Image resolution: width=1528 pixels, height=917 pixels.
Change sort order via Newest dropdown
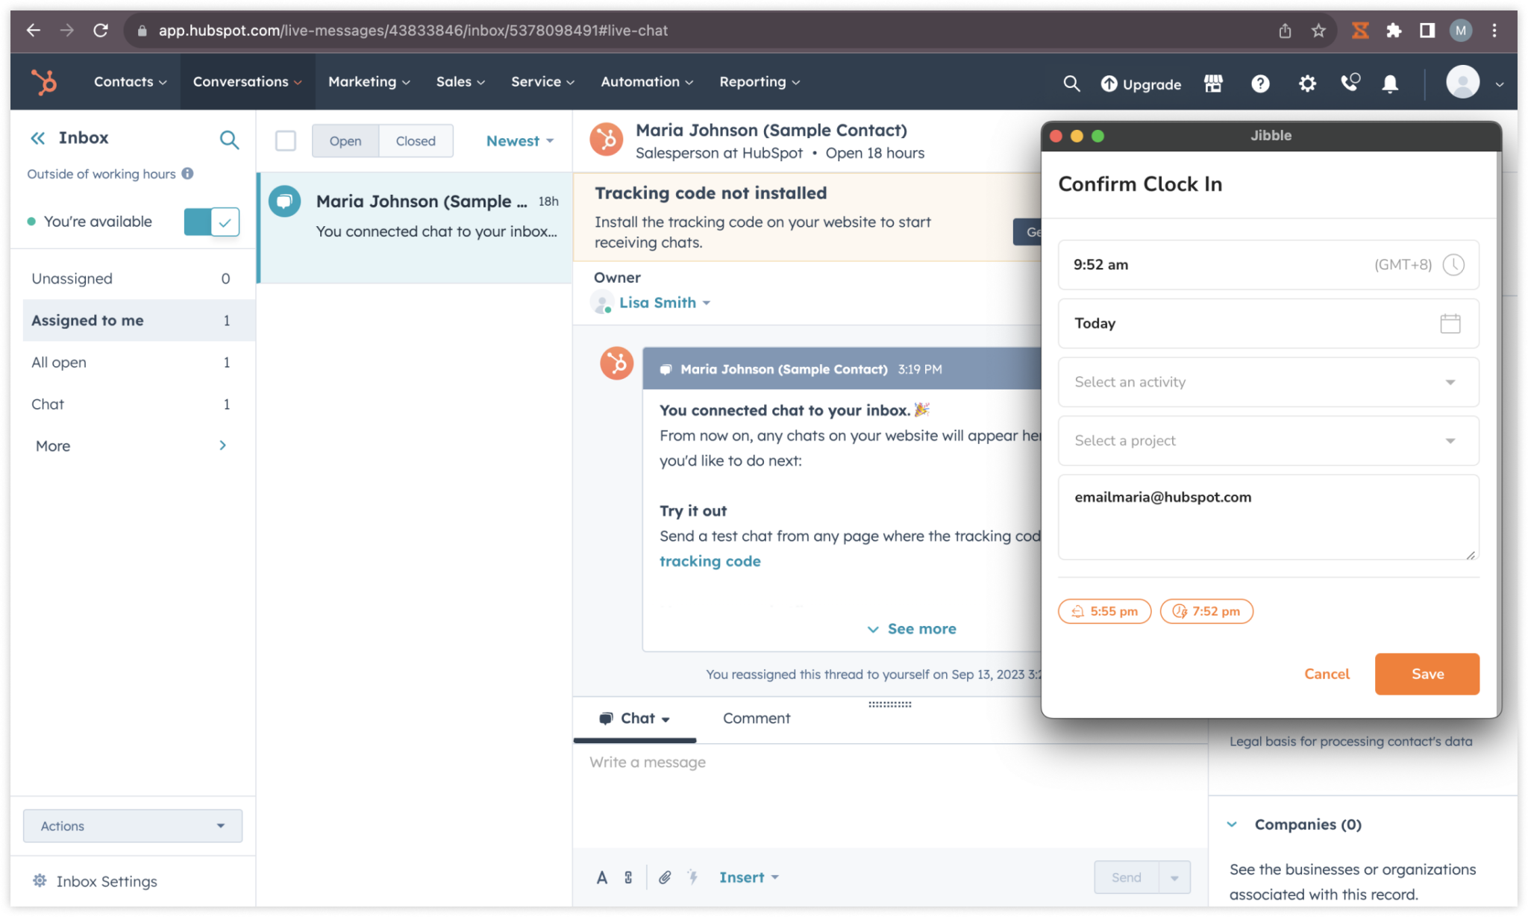(519, 140)
